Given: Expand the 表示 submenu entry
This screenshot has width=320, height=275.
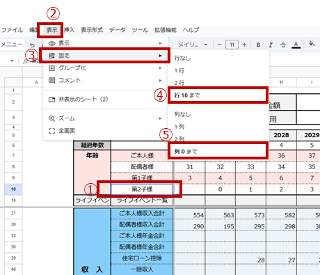Looking at the screenshot, I should pyautogui.click(x=104, y=43).
